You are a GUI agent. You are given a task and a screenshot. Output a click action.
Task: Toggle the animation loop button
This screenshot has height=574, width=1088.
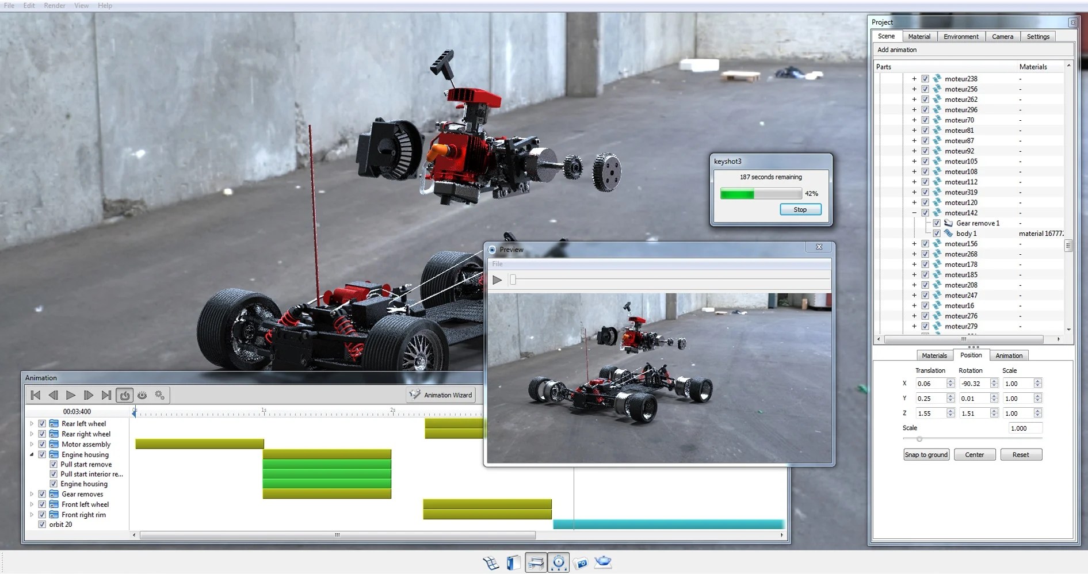[x=124, y=395]
